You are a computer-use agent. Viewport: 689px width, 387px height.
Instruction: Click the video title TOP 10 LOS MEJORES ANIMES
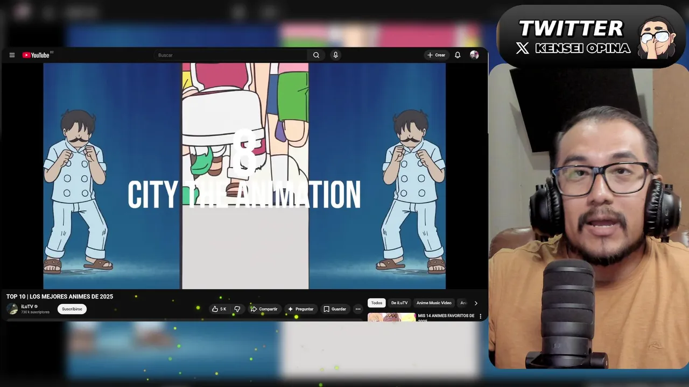(x=60, y=297)
